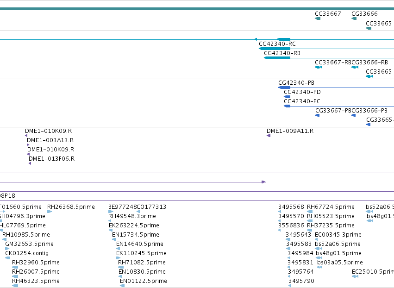Viewport: 394px width, 288px height.
Task: Open the EC00345.3prime EST label
Action: (x=338, y=235)
